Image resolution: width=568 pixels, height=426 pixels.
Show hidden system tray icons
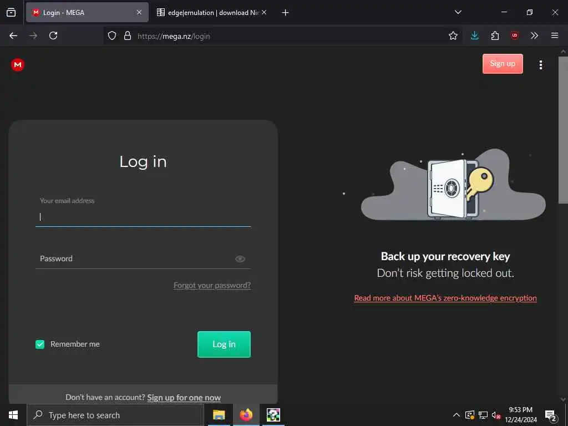pos(457,415)
